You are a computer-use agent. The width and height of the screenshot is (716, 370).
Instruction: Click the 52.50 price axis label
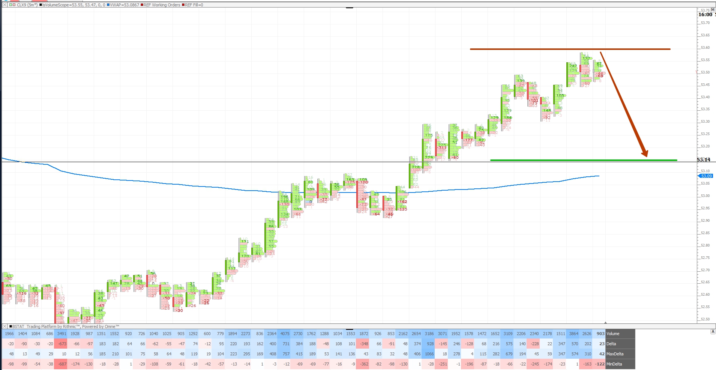[x=705, y=319]
